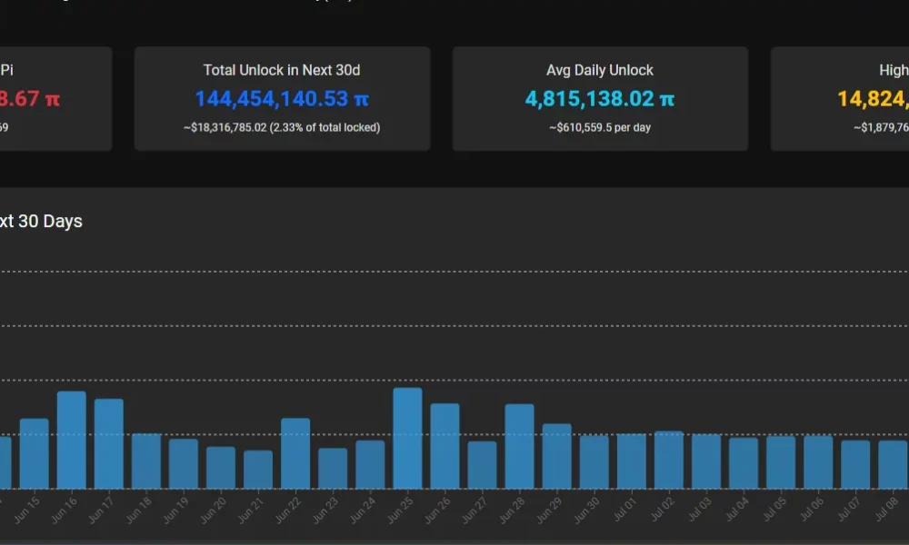Viewport: 909px width, 545px height.
Task: Click the Jun 29 bar in chart
Action: coord(556,456)
